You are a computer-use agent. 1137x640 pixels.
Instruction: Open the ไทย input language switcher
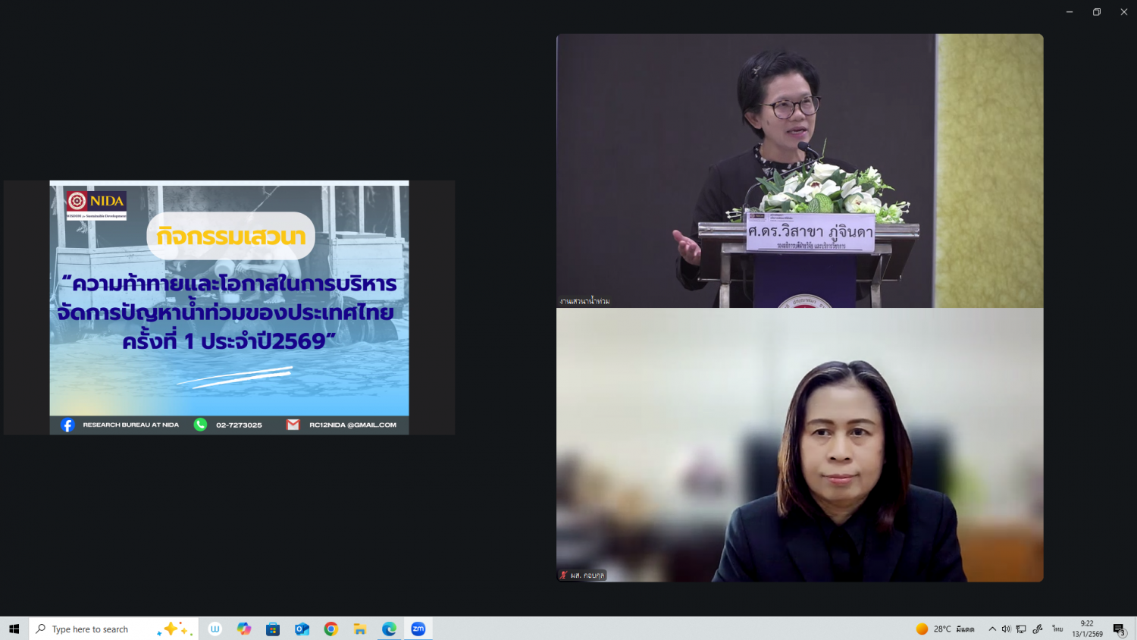[x=1057, y=629]
